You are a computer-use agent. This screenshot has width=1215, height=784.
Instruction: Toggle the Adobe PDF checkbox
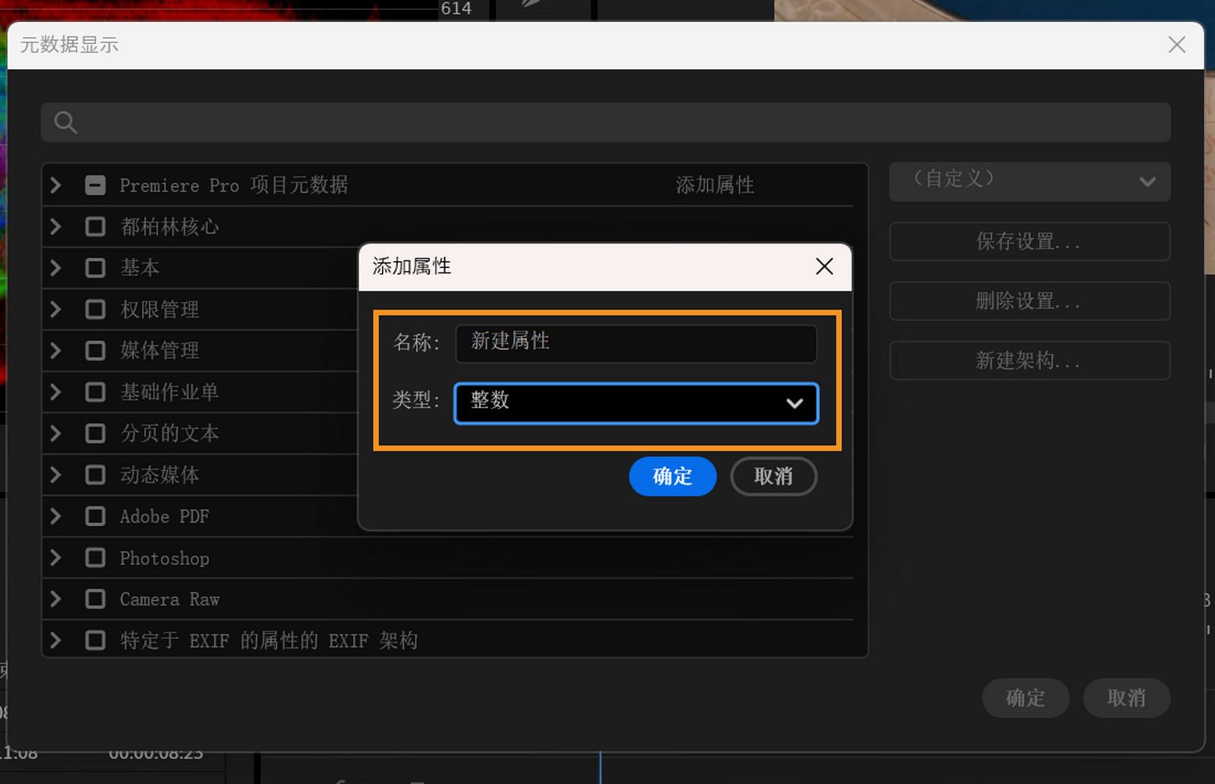[95, 516]
